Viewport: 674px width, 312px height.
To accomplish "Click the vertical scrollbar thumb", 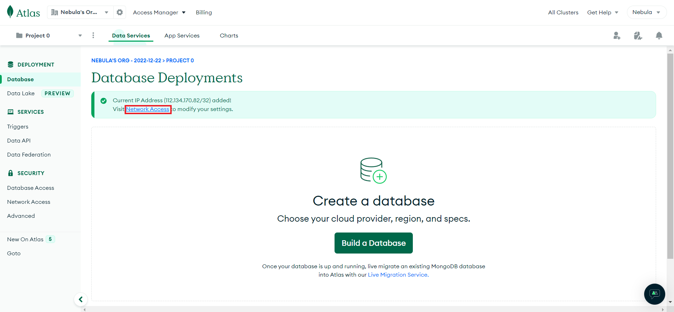I will 670,156.
